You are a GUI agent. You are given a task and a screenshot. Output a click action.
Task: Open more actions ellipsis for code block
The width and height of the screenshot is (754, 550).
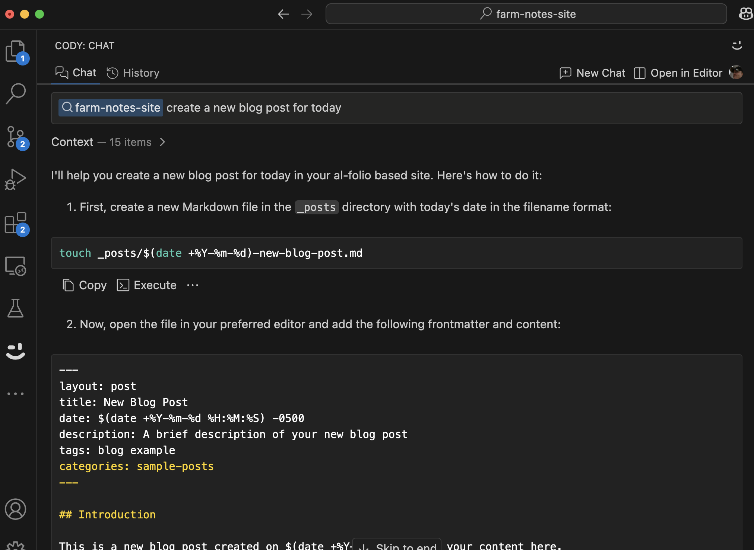193,285
